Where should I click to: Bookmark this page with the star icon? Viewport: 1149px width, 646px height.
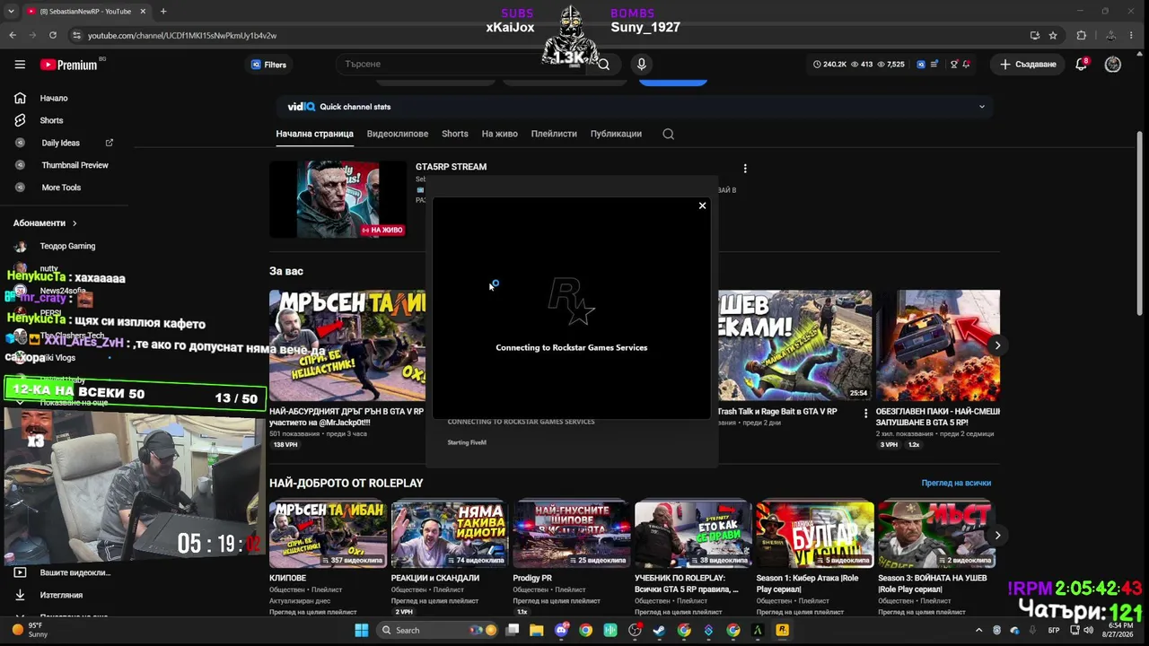(x=1053, y=35)
